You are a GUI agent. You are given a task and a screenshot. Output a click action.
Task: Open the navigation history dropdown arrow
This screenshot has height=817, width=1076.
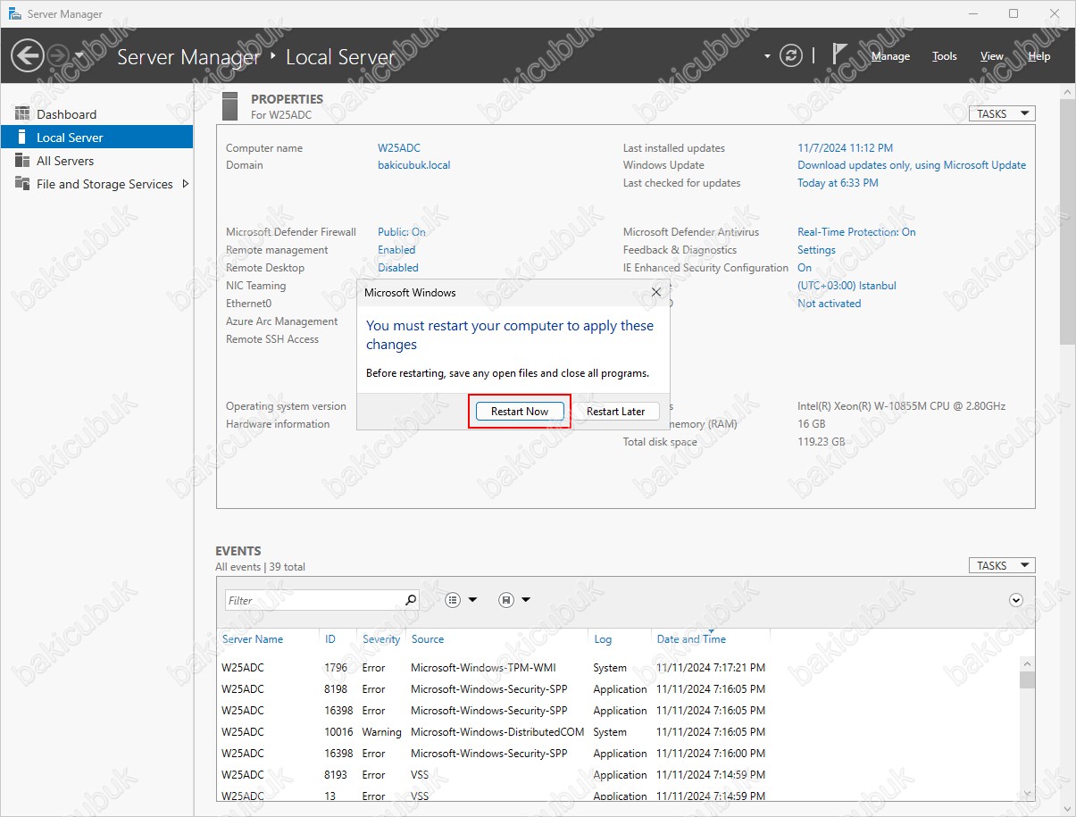(79, 55)
